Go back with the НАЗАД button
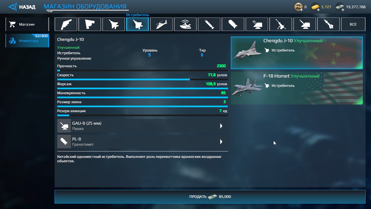 coord(22,7)
